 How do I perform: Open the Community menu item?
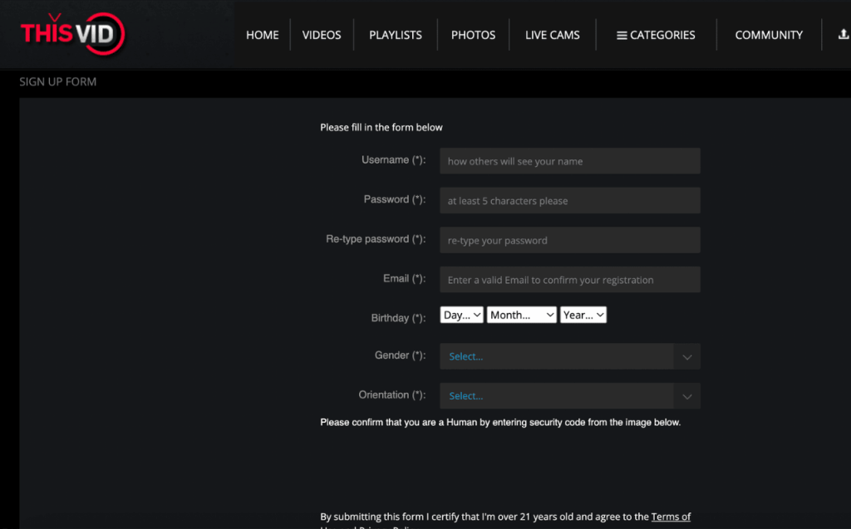pyautogui.click(x=769, y=35)
